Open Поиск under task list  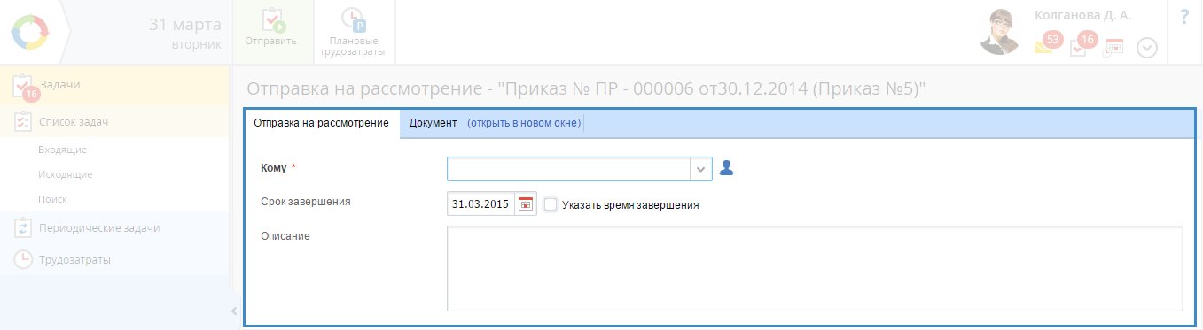pyautogui.click(x=52, y=199)
